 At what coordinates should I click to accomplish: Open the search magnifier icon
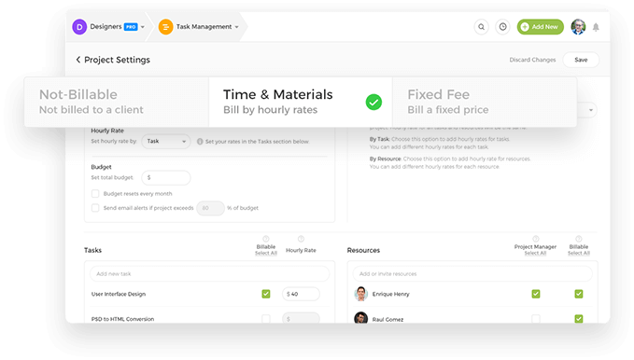[x=481, y=27]
